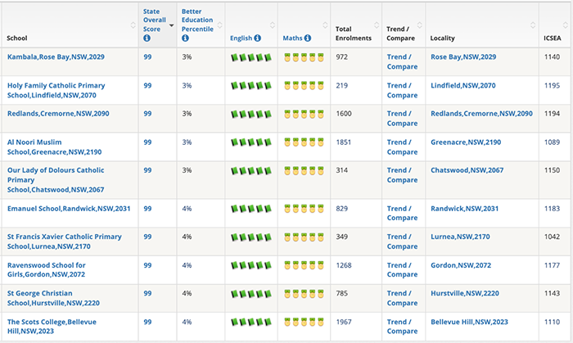This screenshot has width=573, height=343.
Task: Open St Francis Xavier Catholic Primary link
Action: [65, 241]
